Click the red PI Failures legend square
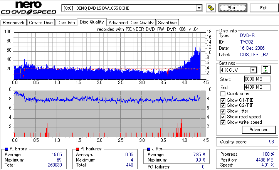The width and height of the screenshot is (279, 170). coord(77,149)
